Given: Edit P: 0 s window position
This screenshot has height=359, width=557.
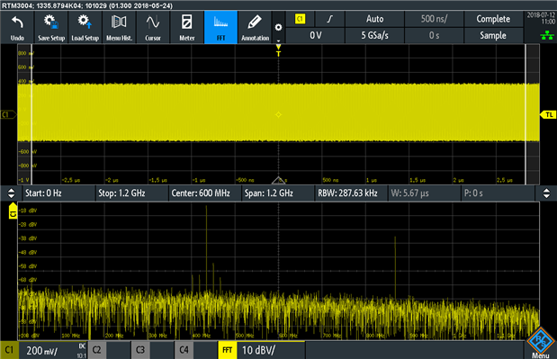Looking at the screenshot, I should coord(498,193).
